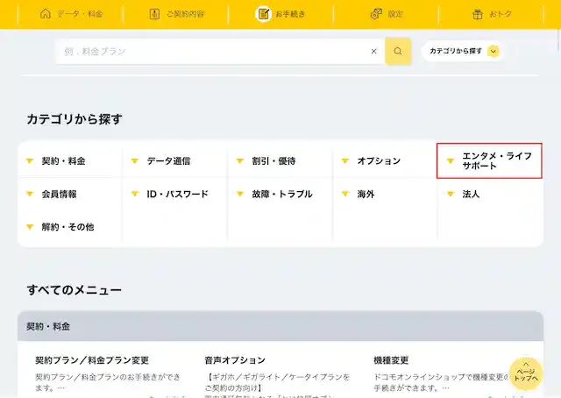561x398 pixels.
Task: Expand the データ通信 category
Action: pos(175,161)
